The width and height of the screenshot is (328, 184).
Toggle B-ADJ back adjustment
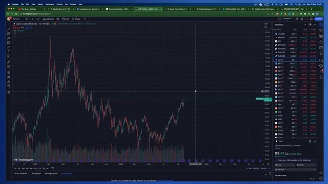[264, 169]
